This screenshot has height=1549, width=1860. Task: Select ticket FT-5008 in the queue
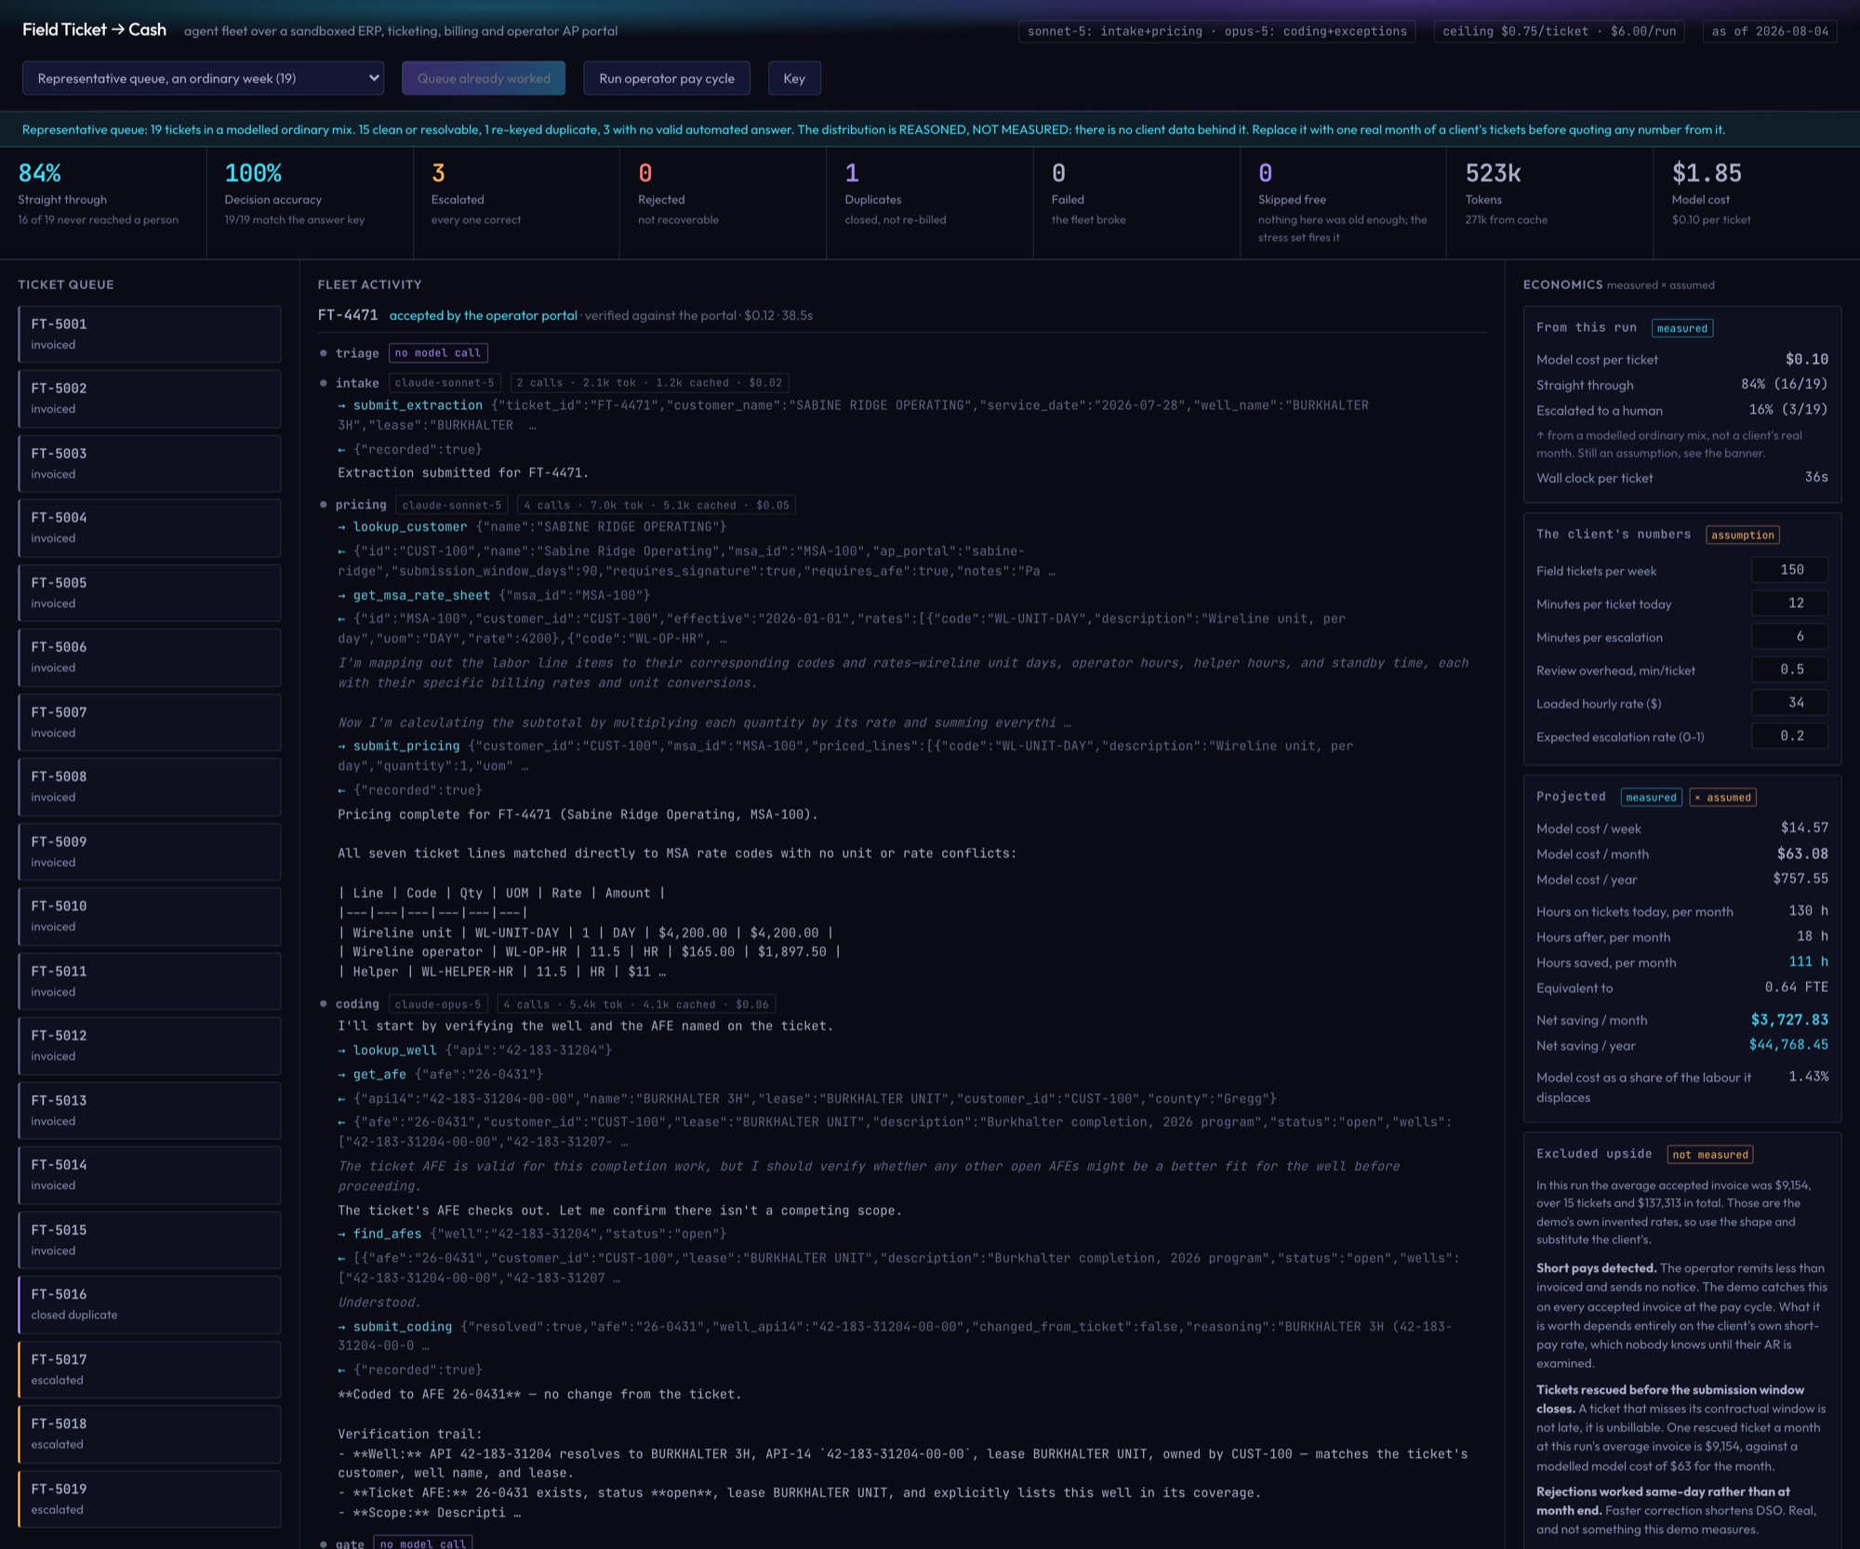[x=149, y=786]
